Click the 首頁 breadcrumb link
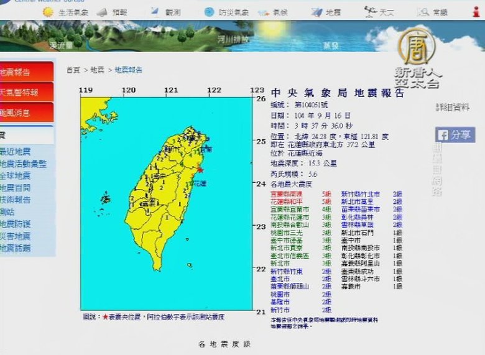 pyautogui.click(x=73, y=70)
